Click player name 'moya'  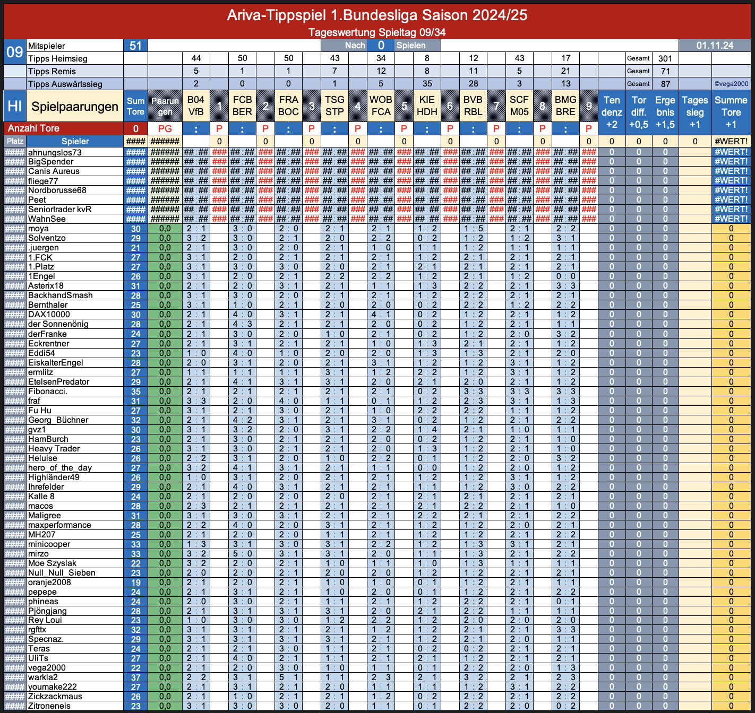(38, 229)
